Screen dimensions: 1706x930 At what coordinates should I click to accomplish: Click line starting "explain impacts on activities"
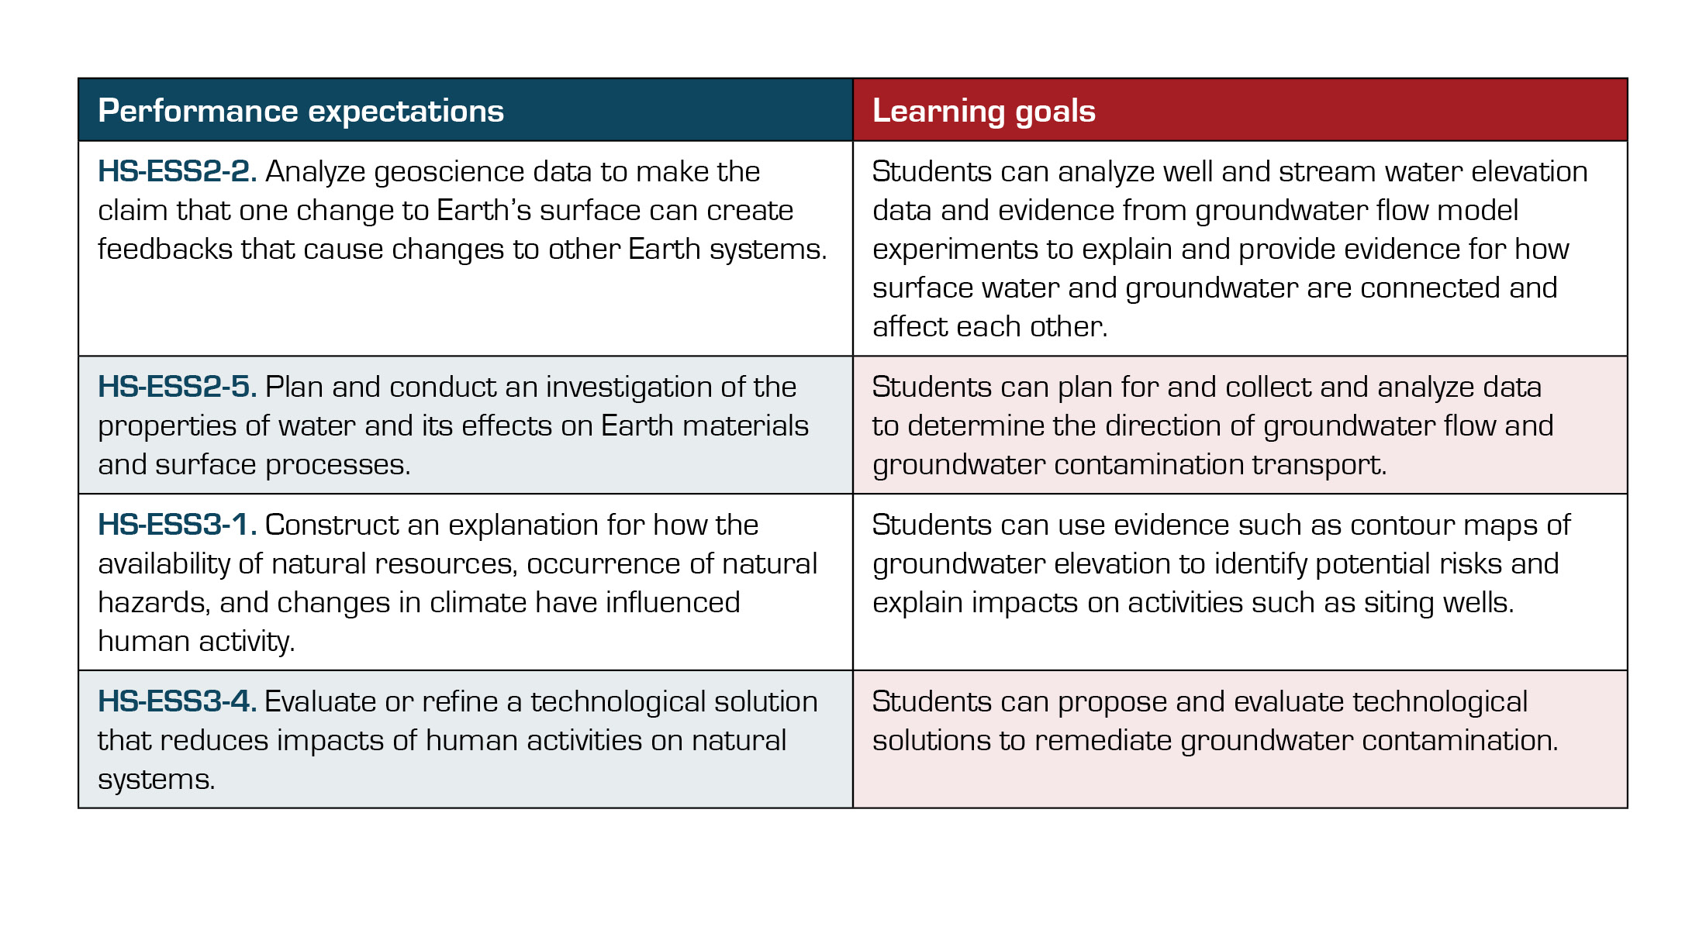[1193, 602]
